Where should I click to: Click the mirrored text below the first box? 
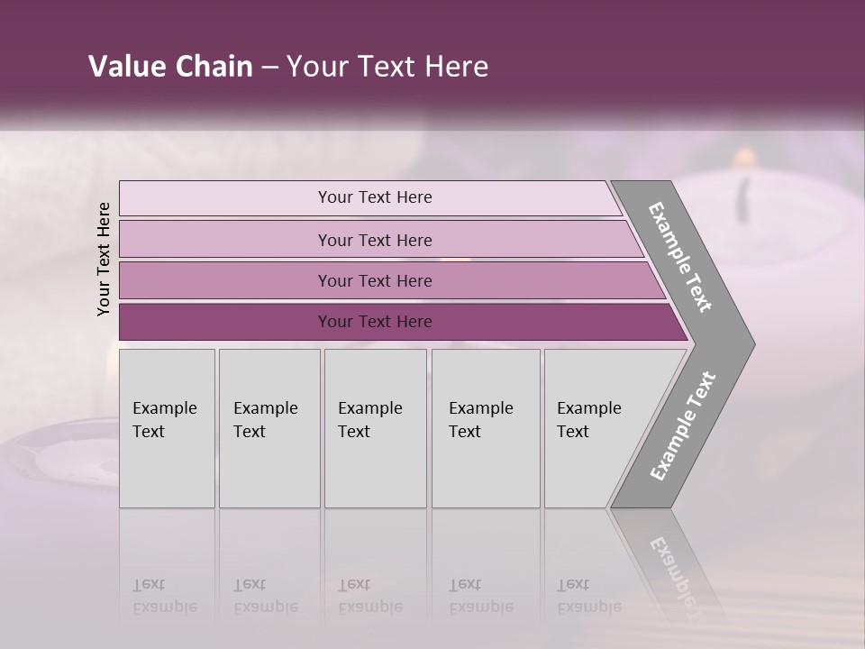click(165, 596)
